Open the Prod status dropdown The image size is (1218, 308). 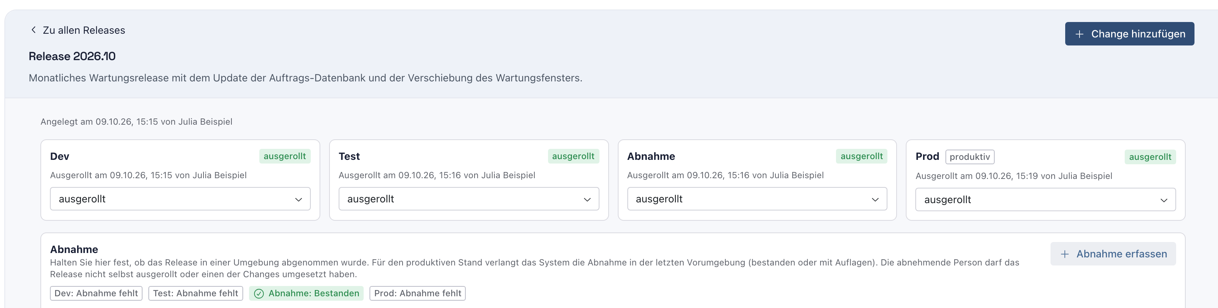coord(1045,199)
